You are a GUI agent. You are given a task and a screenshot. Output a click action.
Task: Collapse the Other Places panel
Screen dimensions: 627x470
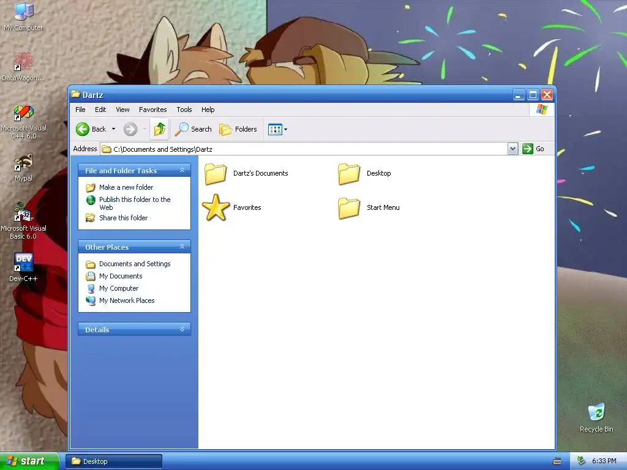click(x=182, y=247)
